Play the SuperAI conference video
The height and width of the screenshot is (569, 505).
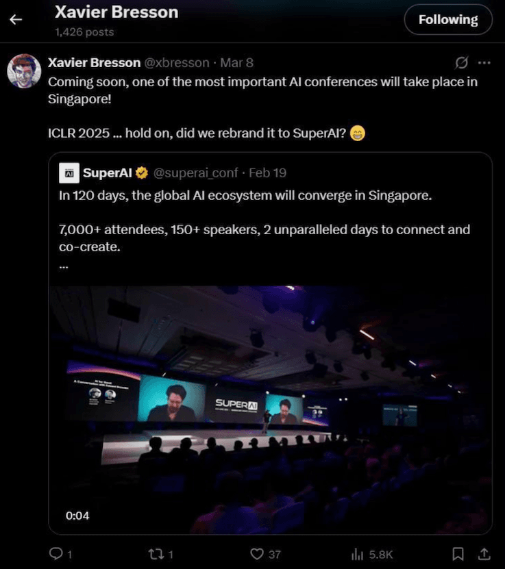click(271, 410)
